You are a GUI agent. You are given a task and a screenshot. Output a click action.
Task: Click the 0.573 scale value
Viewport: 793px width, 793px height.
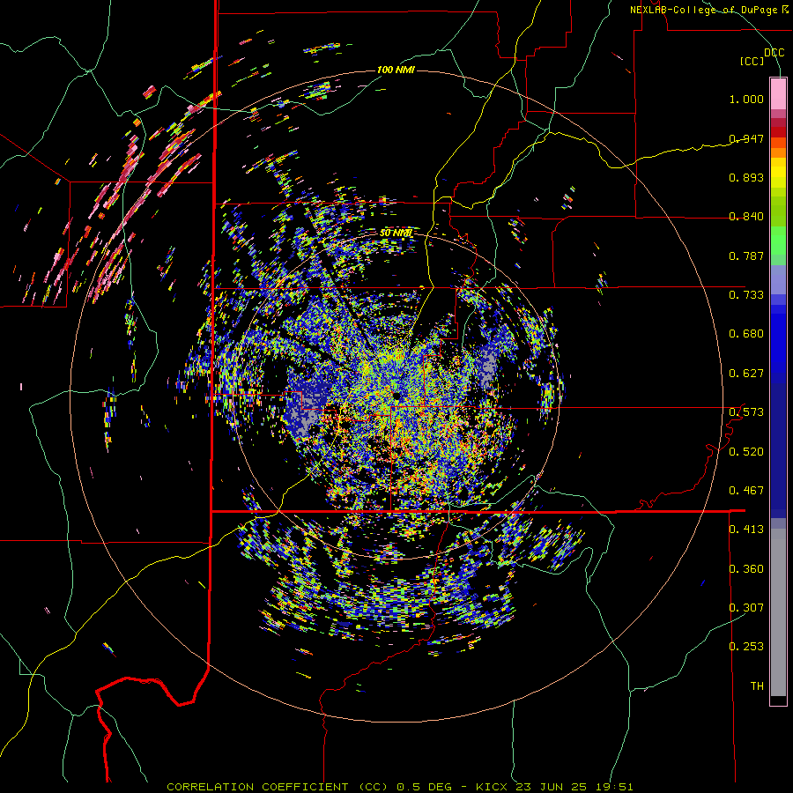point(746,412)
